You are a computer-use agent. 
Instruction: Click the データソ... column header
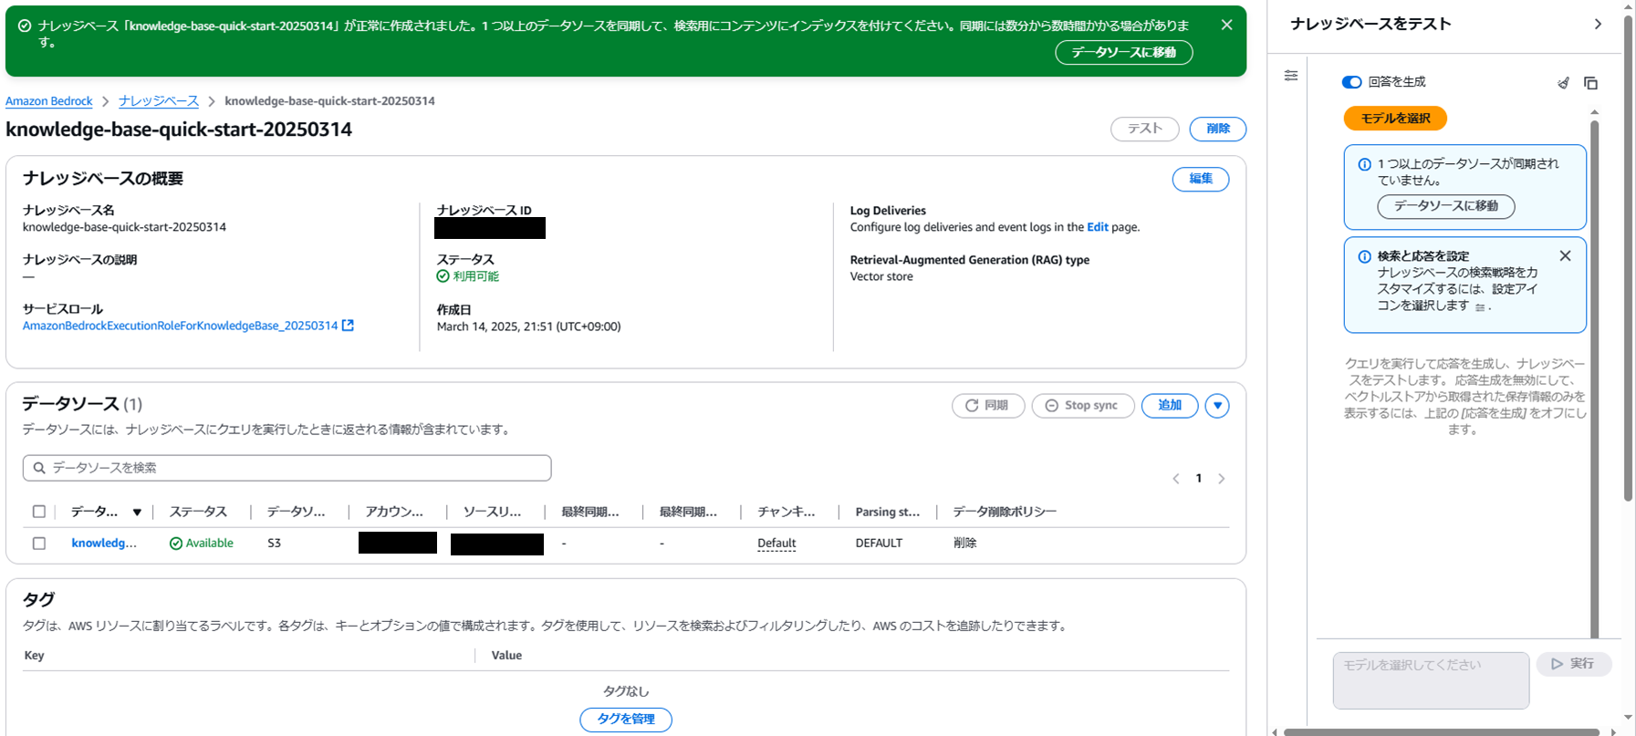[x=296, y=512]
